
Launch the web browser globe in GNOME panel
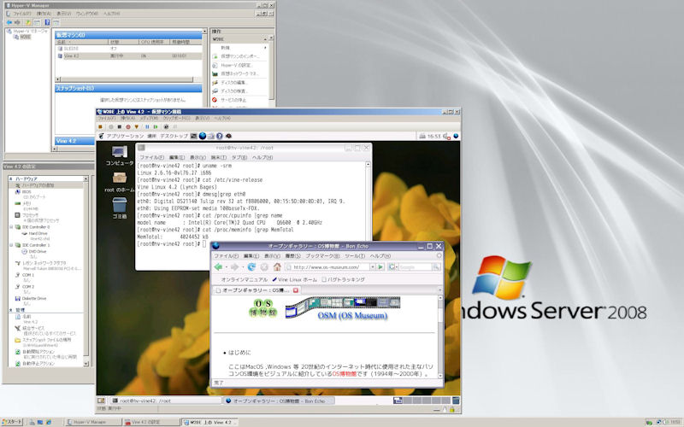(x=203, y=136)
